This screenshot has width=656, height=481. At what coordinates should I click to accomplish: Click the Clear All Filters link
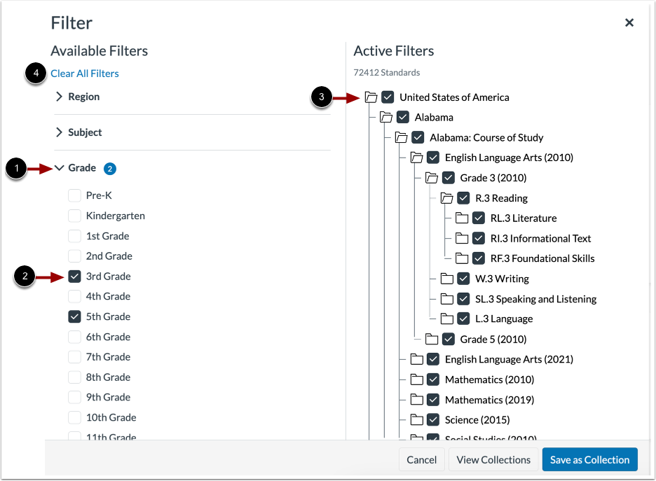[x=84, y=73]
